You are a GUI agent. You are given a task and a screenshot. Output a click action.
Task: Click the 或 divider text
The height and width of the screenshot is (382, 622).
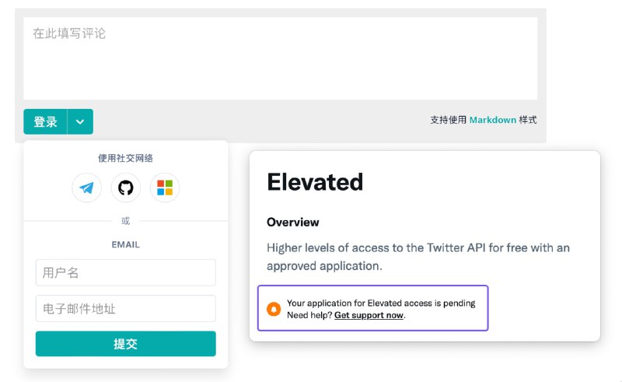pos(125,221)
